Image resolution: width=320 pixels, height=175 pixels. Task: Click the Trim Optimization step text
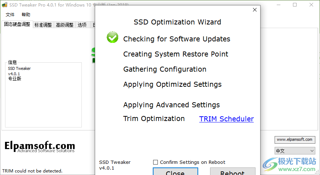click(154, 118)
